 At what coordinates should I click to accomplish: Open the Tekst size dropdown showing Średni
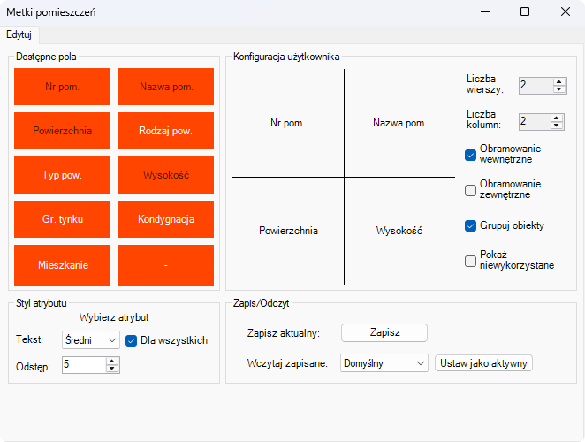point(91,340)
